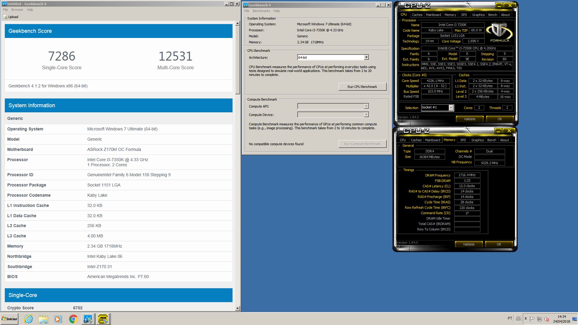Switch to Bench tab in upper CPU-Z
The image size is (578, 325).
coord(492,15)
